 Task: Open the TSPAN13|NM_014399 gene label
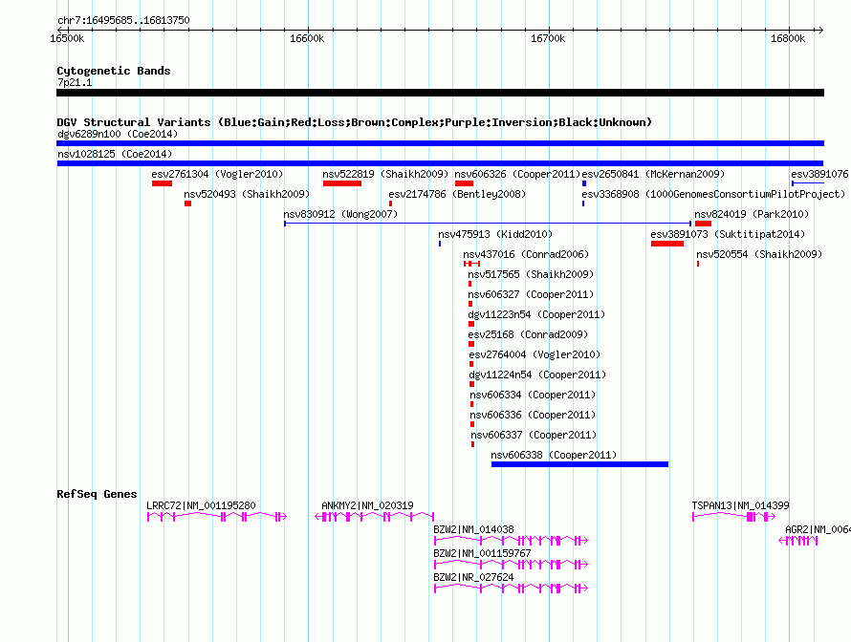coord(740,505)
